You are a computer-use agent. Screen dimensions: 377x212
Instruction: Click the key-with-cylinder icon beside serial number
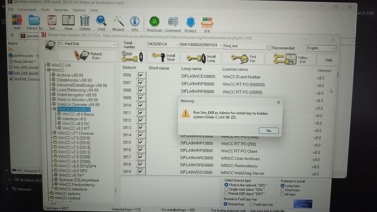coord(132,57)
